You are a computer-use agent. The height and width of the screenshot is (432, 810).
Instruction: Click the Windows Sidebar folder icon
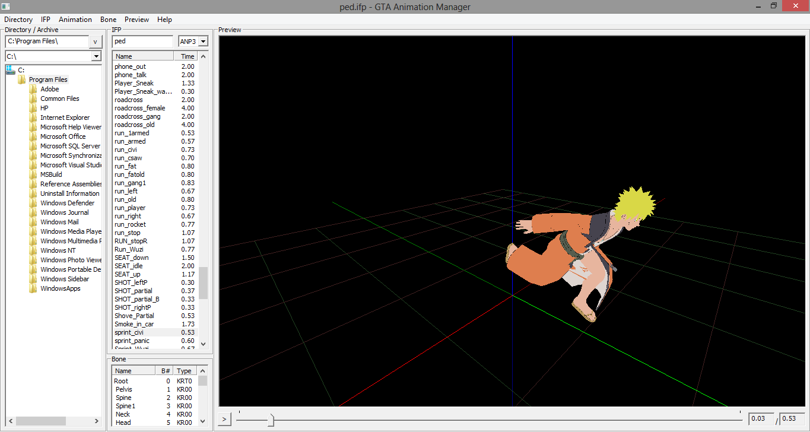coord(33,279)
